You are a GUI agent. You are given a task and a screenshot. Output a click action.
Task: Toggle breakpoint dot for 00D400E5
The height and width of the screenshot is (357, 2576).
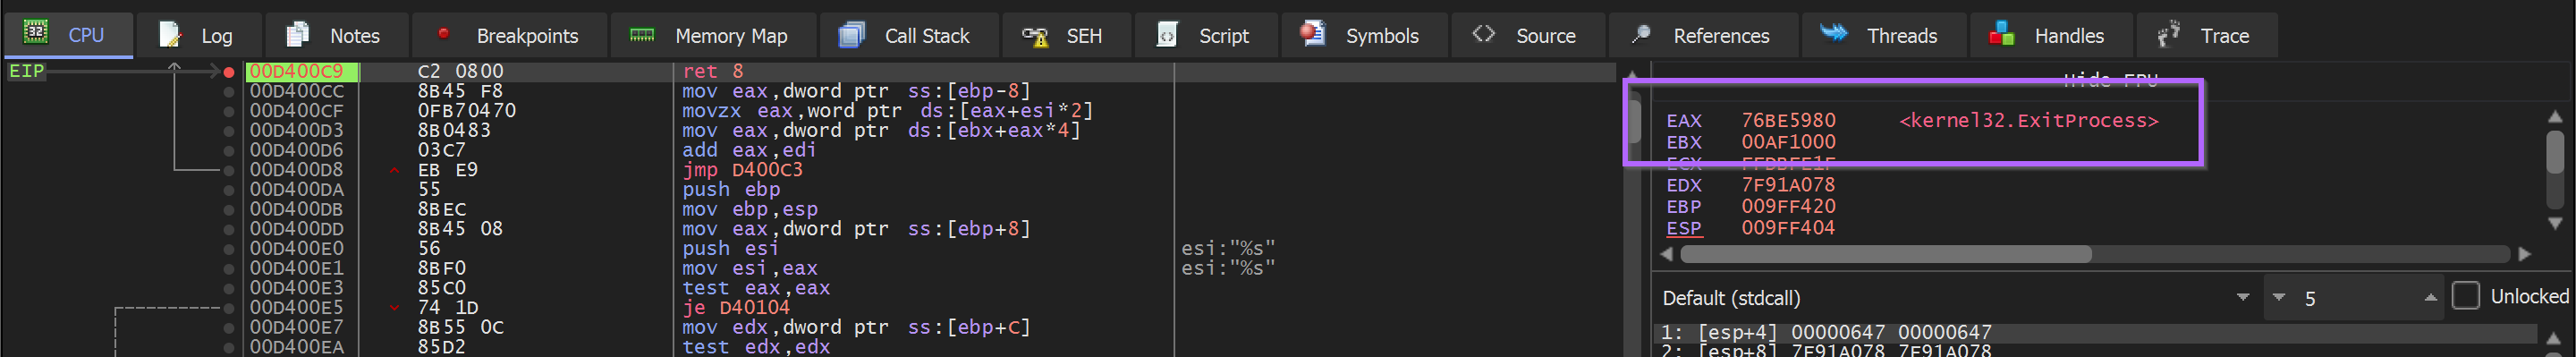[229, 308]
